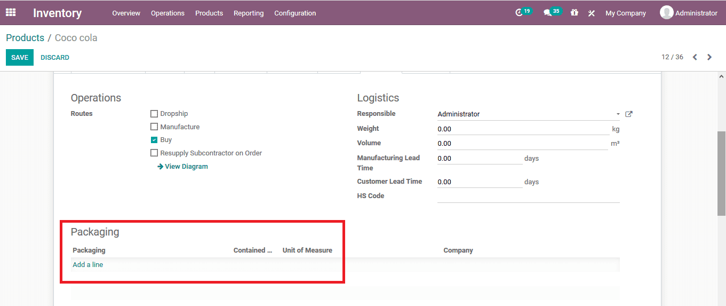Open the Reporting menu
Screen dimensions: 726x306
coord(249,13)
